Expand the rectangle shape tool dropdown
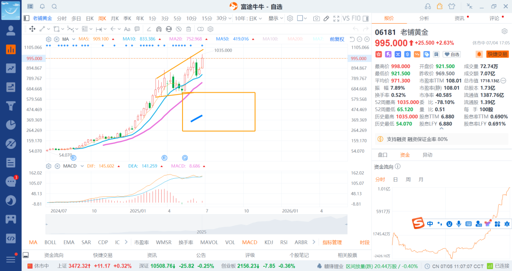Viewport: 512px width, 271px height. pyautogui.click(x=63, y=29)
